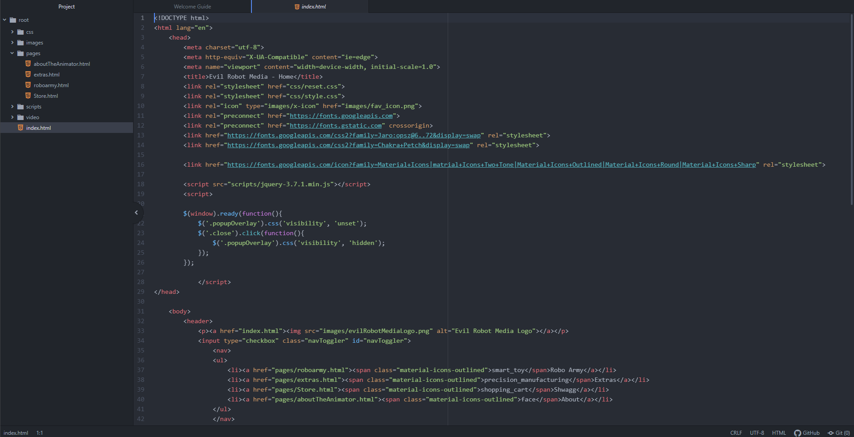Image resolution: width=854 pixels, height=437 pixels.
Task: Click the video folder icon
Action: pos(20,117)
